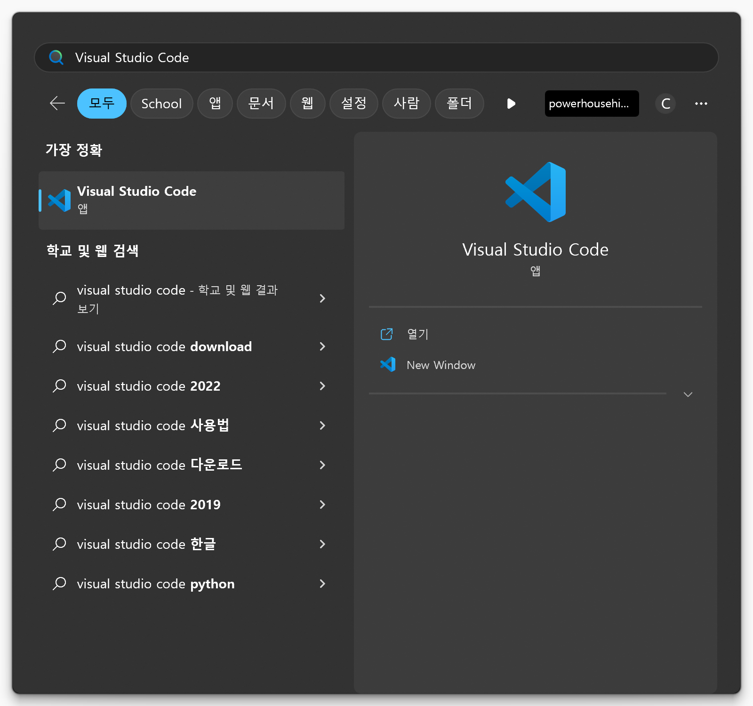Select the 앱 filter tab
753x706 pixels.
pyautogui.click(x=215, y=104)
